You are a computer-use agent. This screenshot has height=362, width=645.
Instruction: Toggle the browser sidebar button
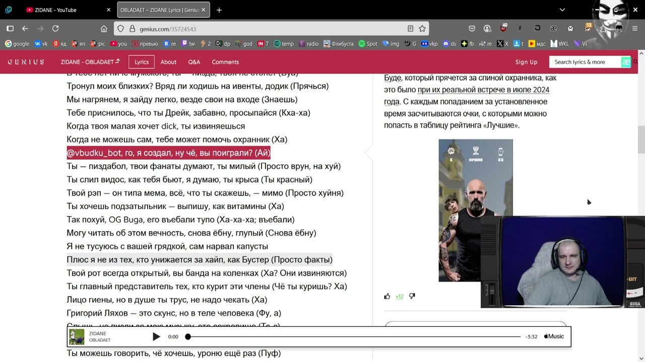pyautogui.click(x=10, y=29)
